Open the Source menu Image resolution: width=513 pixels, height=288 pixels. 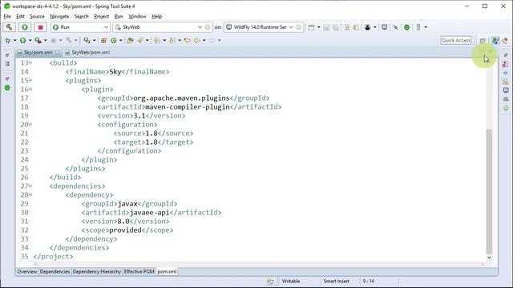[x=37, y=16]
